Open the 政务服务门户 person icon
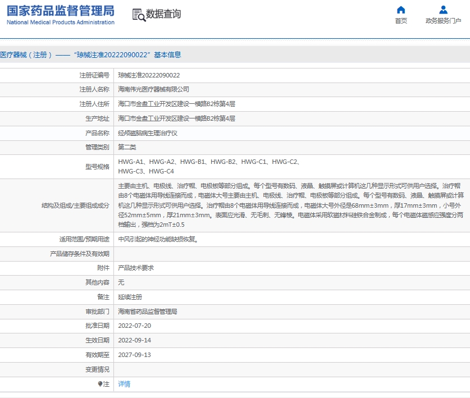The width and height of the screenshot is (470, 398). [x=443, y=10]
